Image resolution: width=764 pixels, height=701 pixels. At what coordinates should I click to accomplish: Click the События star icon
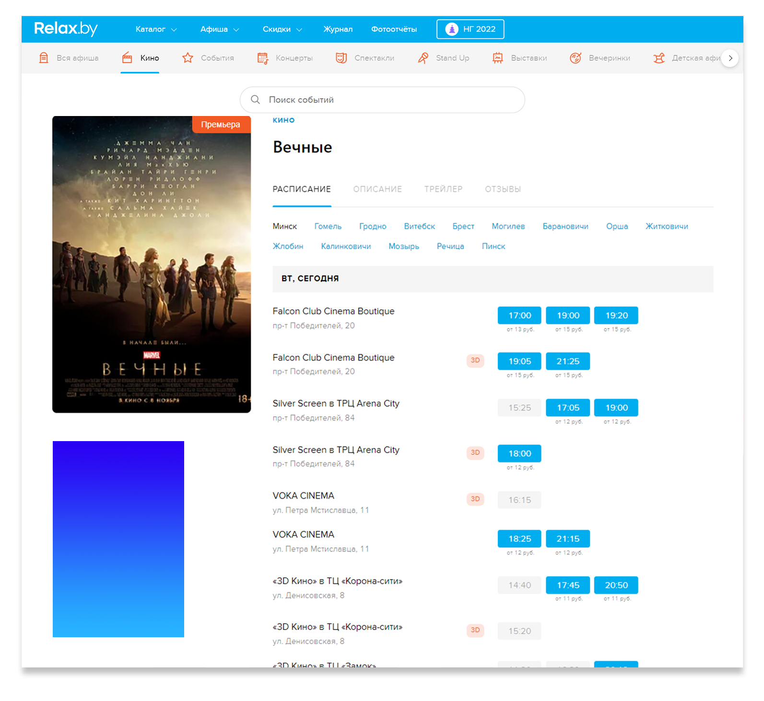click(x=188, y=58)
